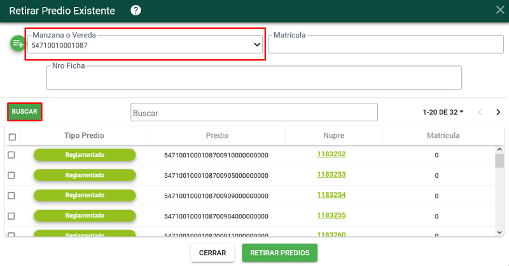
Task: Go to previous page of results
Action: point(480,112)
